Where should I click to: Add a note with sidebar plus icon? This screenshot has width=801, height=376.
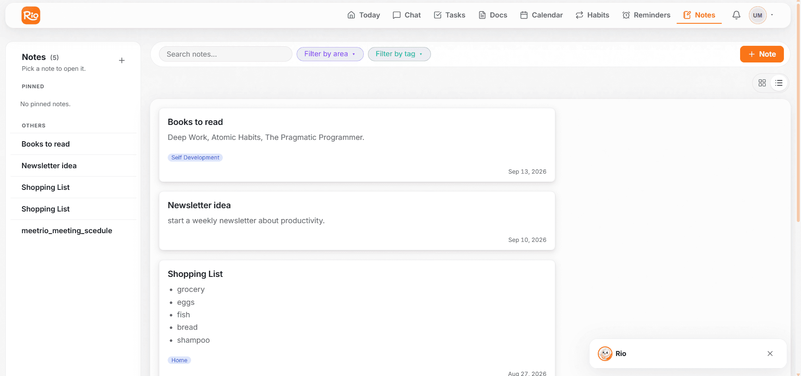point(122,60)
